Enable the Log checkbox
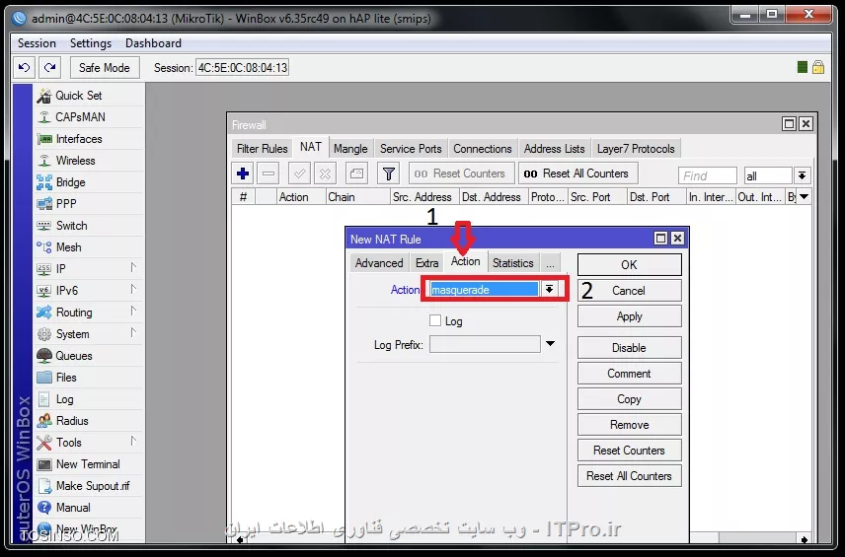This screenshot has height=557, width=845. pyautogui.click(x=435, y=320)
